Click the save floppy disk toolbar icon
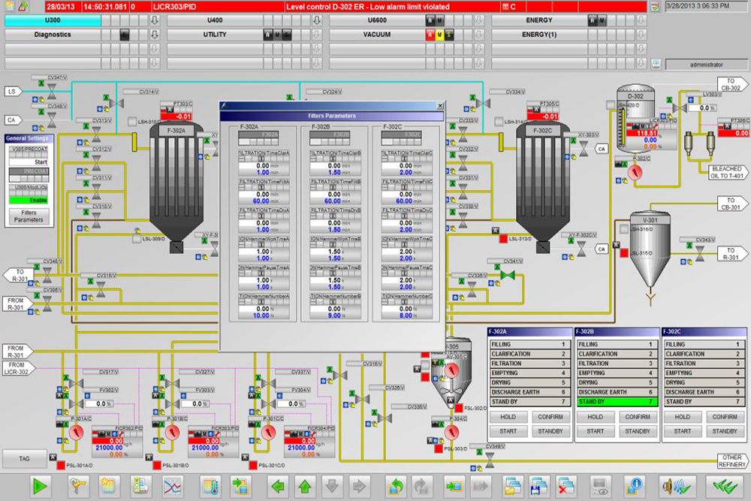This screenshot has height=501, width=751. (538, 486)
